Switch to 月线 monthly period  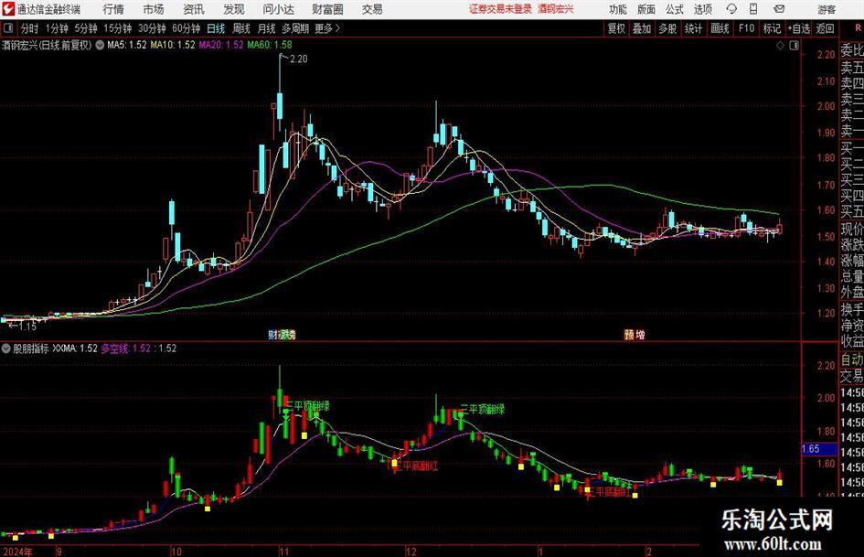point(266,28)
